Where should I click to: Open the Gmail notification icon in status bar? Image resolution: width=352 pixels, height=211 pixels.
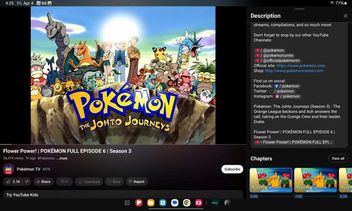coord(44,3)
